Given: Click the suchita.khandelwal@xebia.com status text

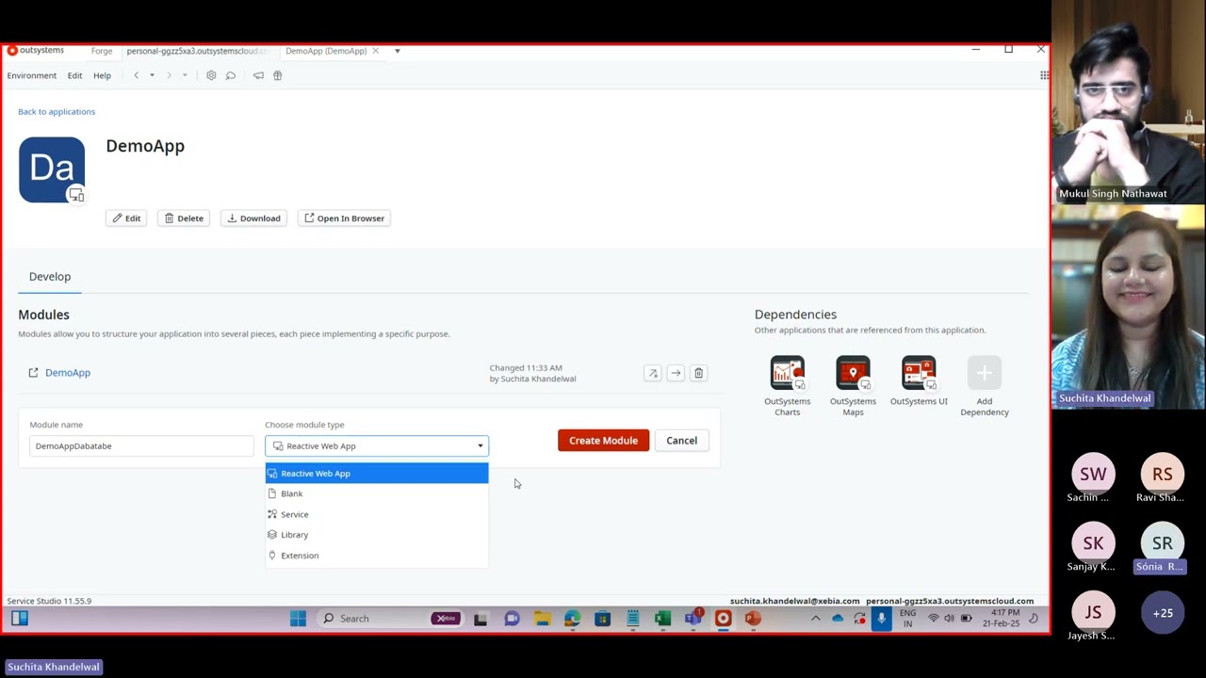Looking at the screenshot, I should pos(794,601).
